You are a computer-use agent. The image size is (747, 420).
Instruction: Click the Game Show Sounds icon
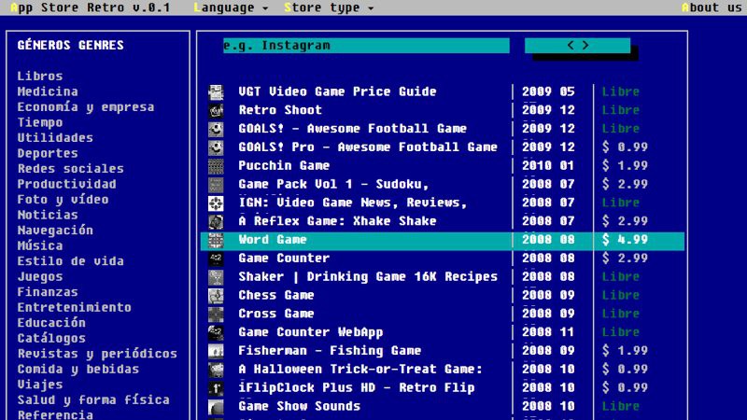pos(216,407)
